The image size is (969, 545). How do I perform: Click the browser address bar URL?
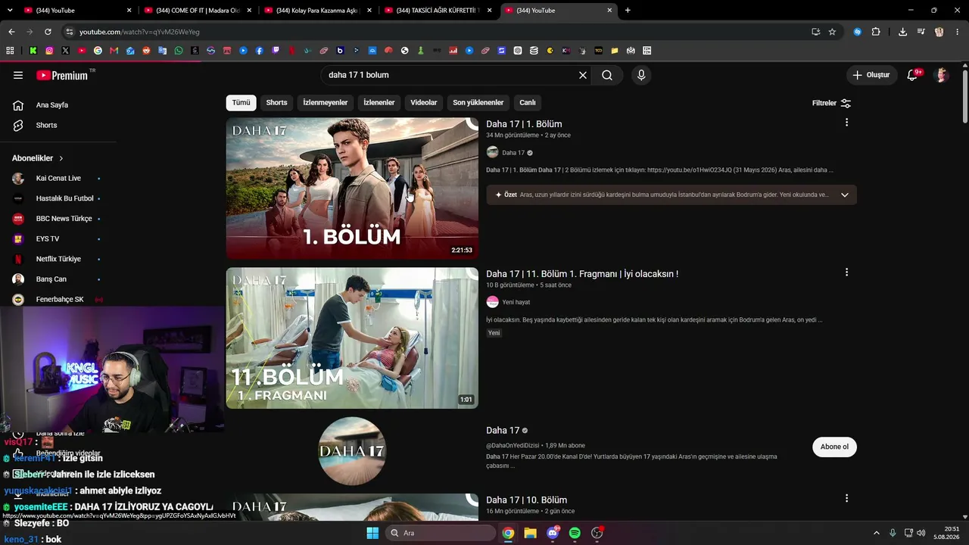coord(139,32)
